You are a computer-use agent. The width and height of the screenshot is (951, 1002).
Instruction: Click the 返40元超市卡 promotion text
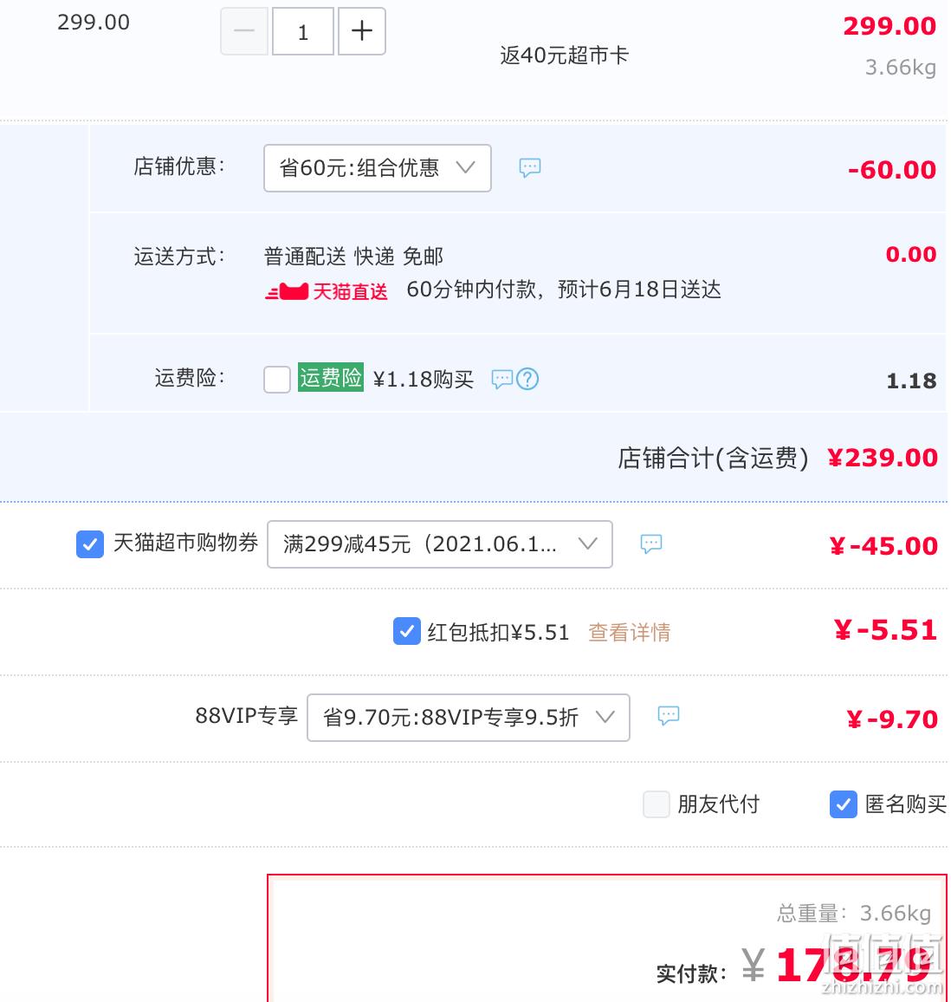point(564,55)
